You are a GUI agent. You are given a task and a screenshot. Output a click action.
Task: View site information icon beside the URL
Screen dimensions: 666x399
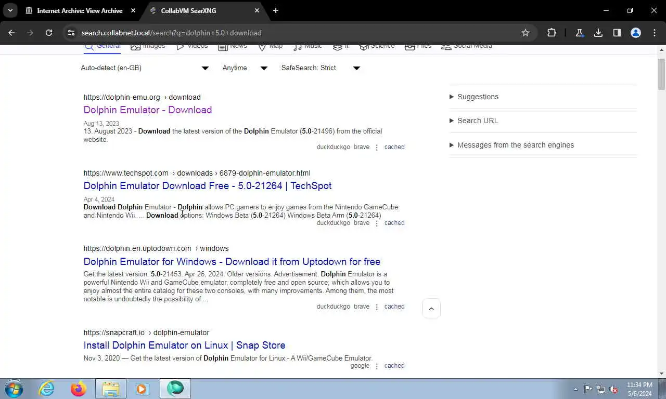tap(71, 33)
